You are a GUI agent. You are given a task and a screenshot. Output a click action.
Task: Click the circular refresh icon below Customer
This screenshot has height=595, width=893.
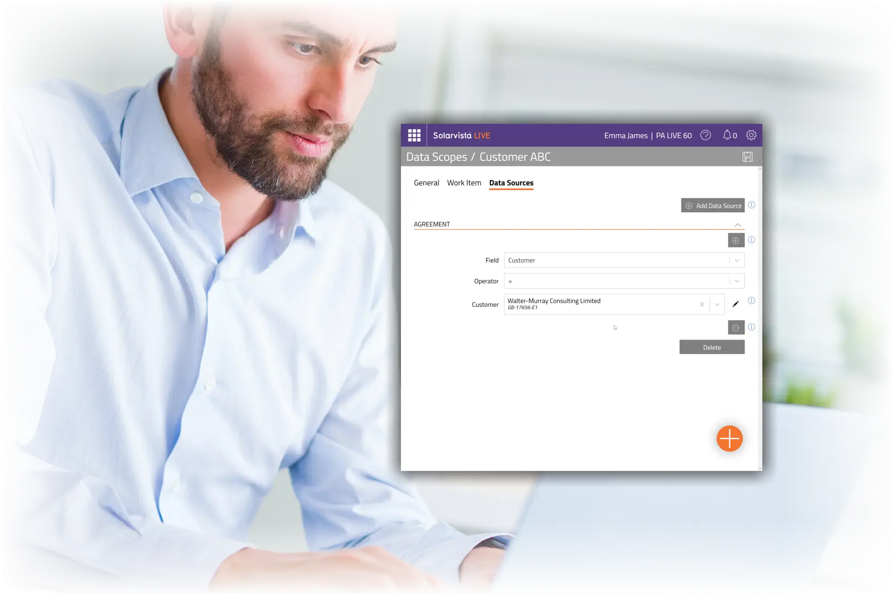[736, 327]
